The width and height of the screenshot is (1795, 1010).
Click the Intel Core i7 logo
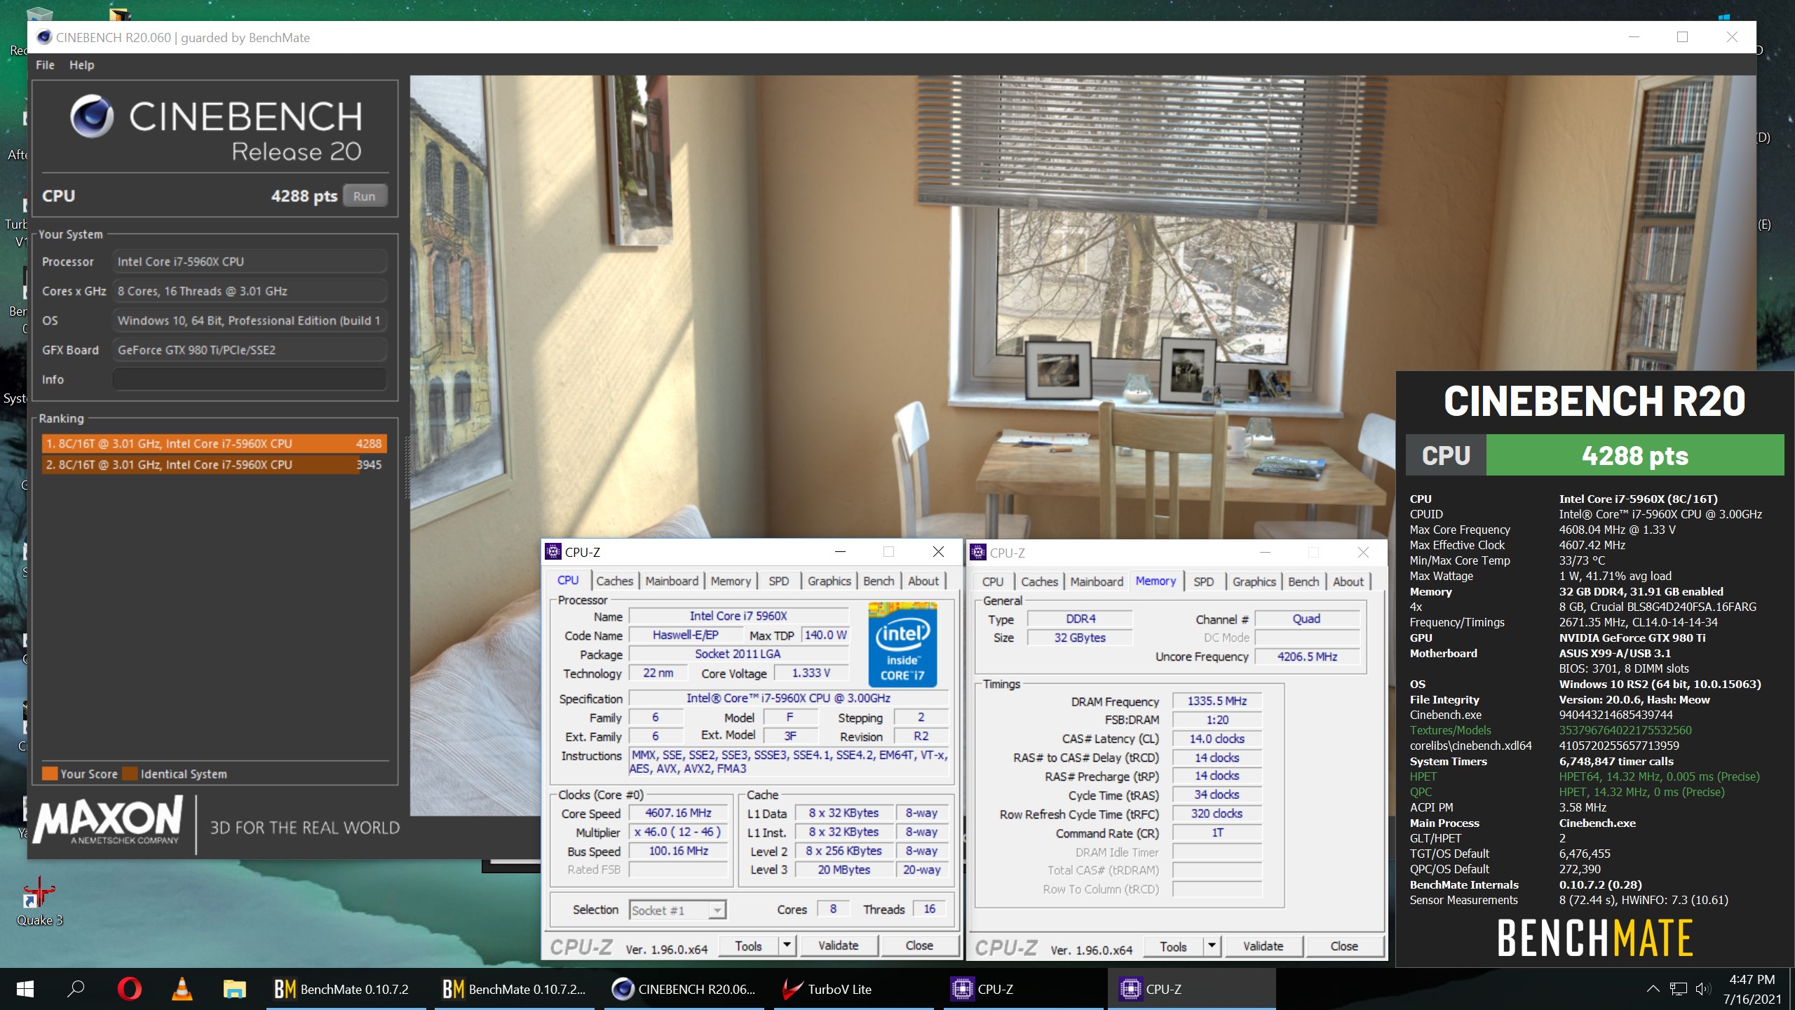click(x=902, y=644)
